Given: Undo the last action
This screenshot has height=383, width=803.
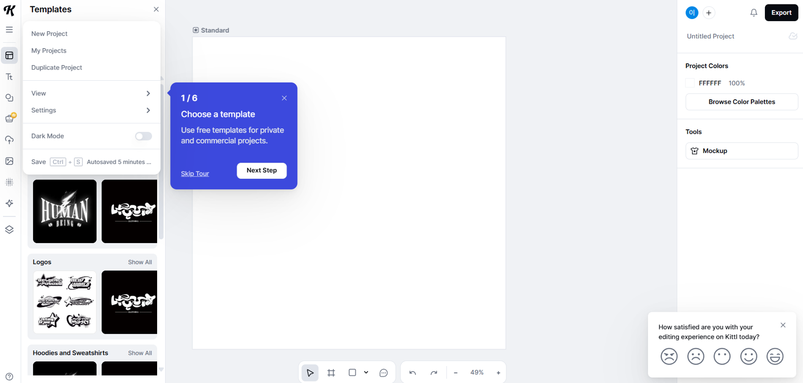Looking at the screenshot, I should click(413, 372).
